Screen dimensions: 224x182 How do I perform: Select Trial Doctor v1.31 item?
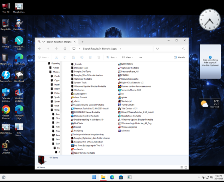click(128, 108)
